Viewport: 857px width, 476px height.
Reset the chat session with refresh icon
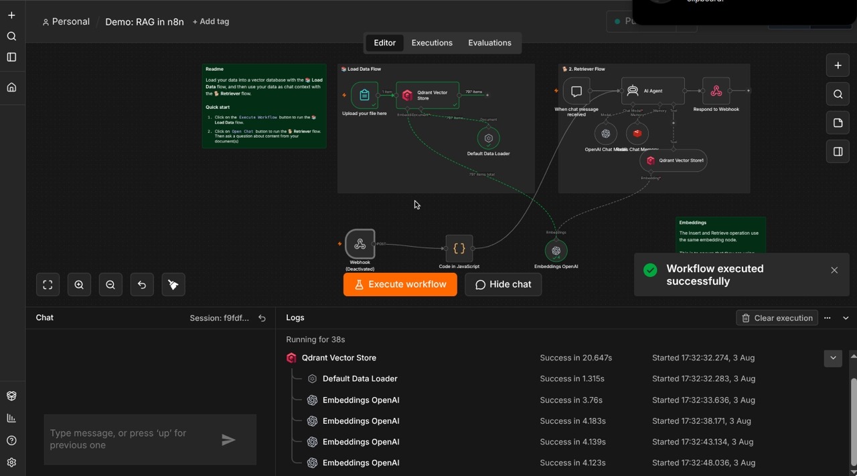262,318
